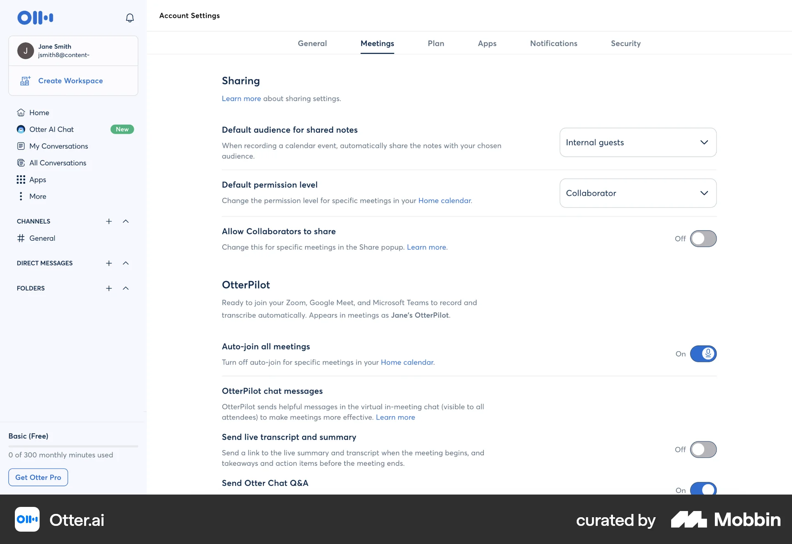Collapse the Channels section
This screenshot has height=544, width=792.
click(x=126, y=221)
